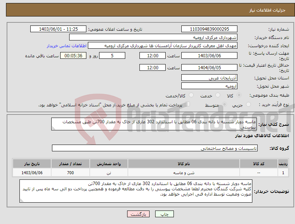Image resolution: width=295 pixels, height=224 pixels.
Task: Click the request creator field مهدی اهل معرفت
Action: click(x=163, y=46)
